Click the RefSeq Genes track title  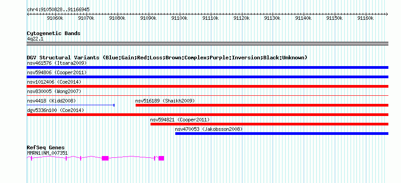tap(46, 148)
